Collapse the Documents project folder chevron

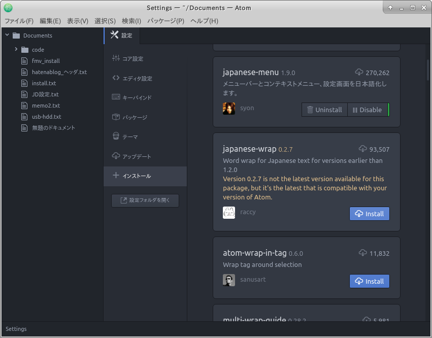(x=7, y=35)
